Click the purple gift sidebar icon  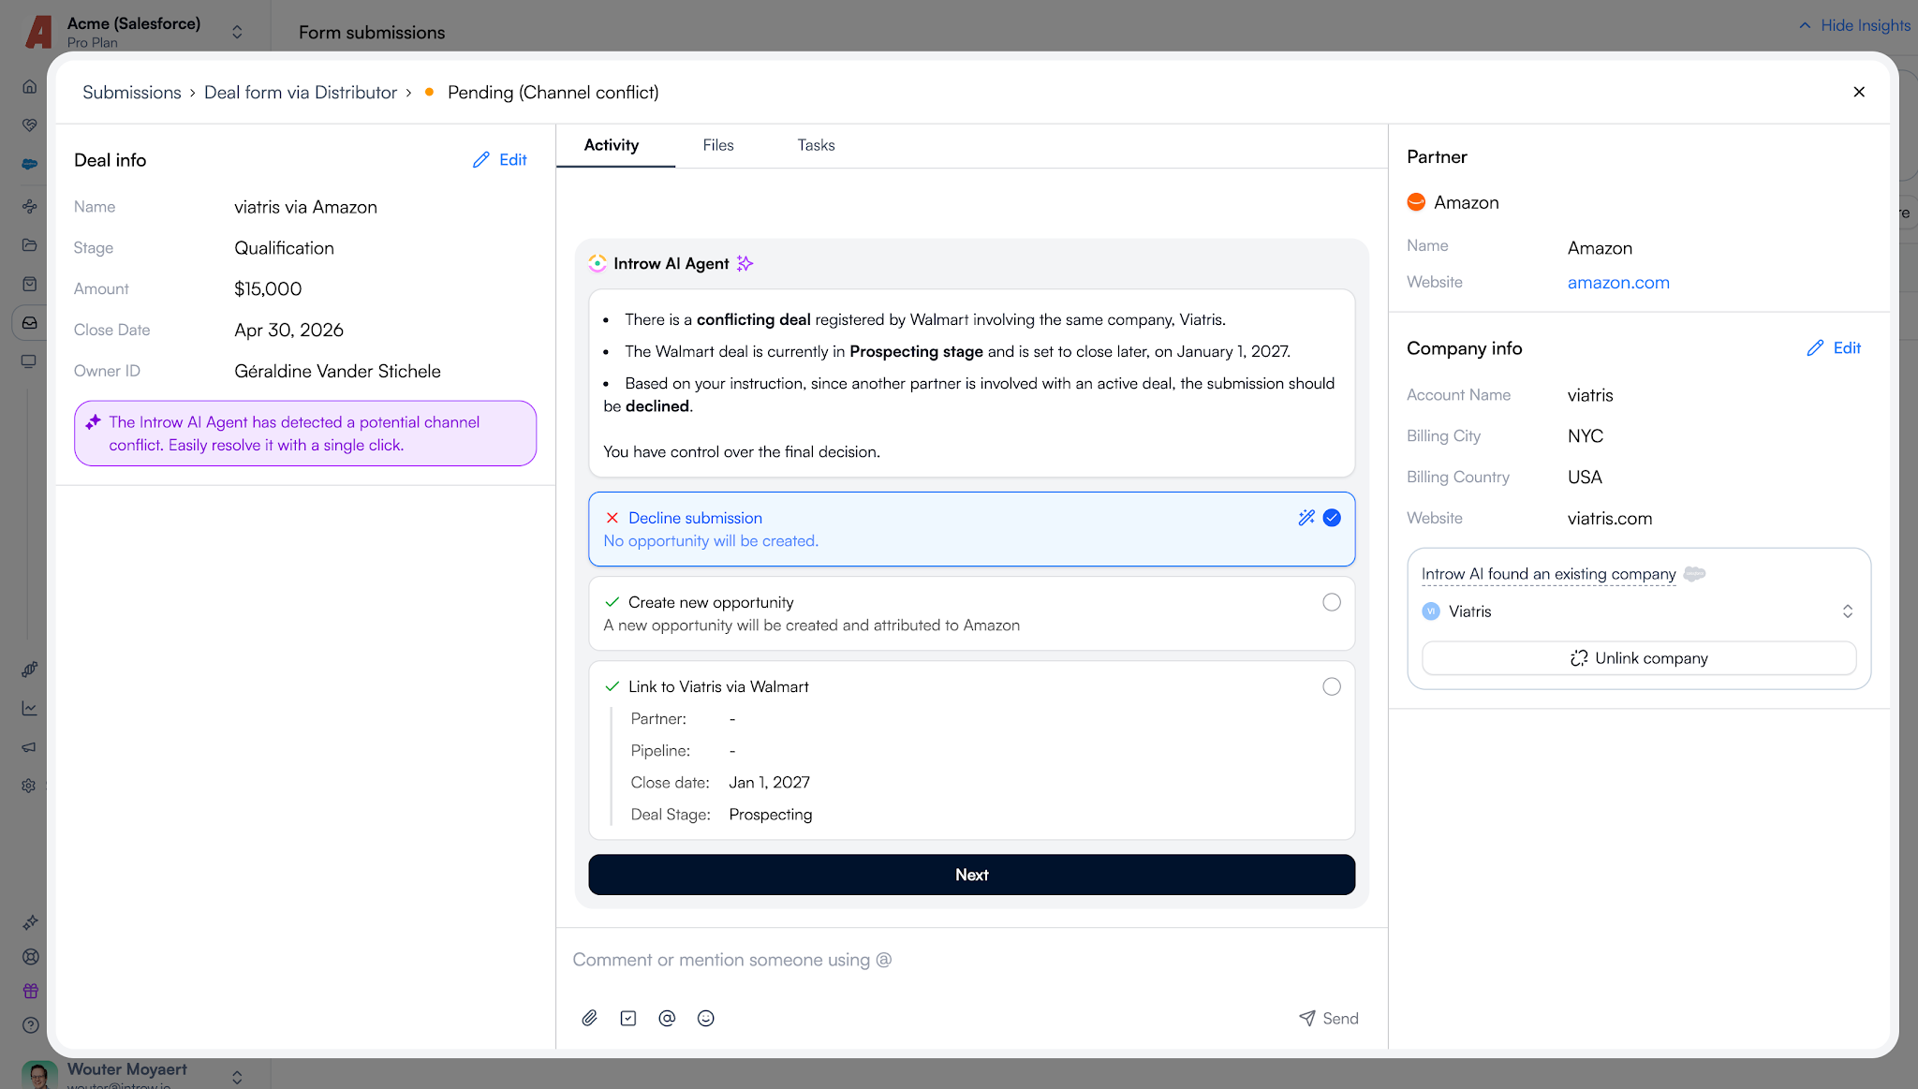(31, 991)
